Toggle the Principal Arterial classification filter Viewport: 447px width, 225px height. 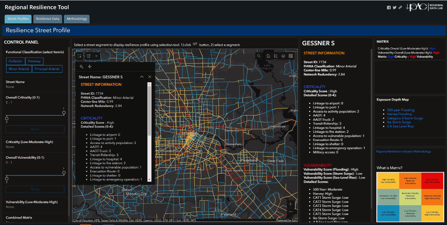click(47, 69)
